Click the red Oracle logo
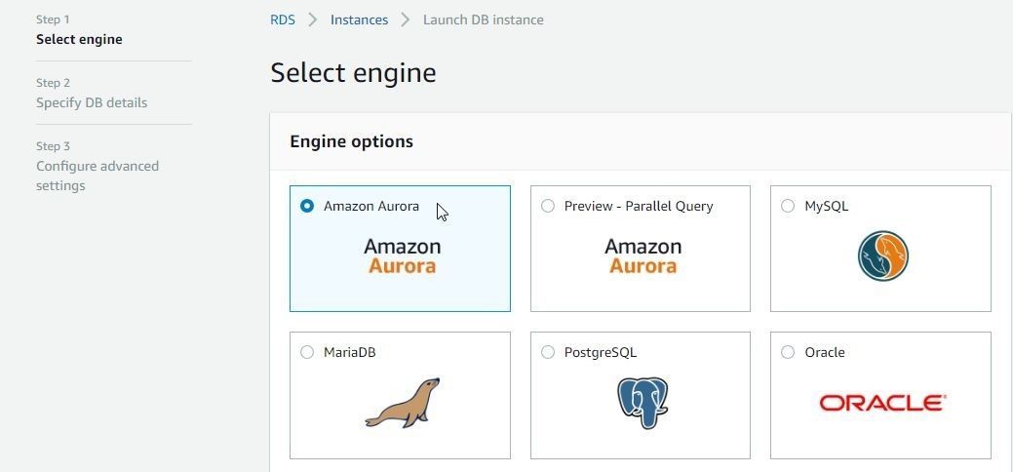 pos(882,403)
